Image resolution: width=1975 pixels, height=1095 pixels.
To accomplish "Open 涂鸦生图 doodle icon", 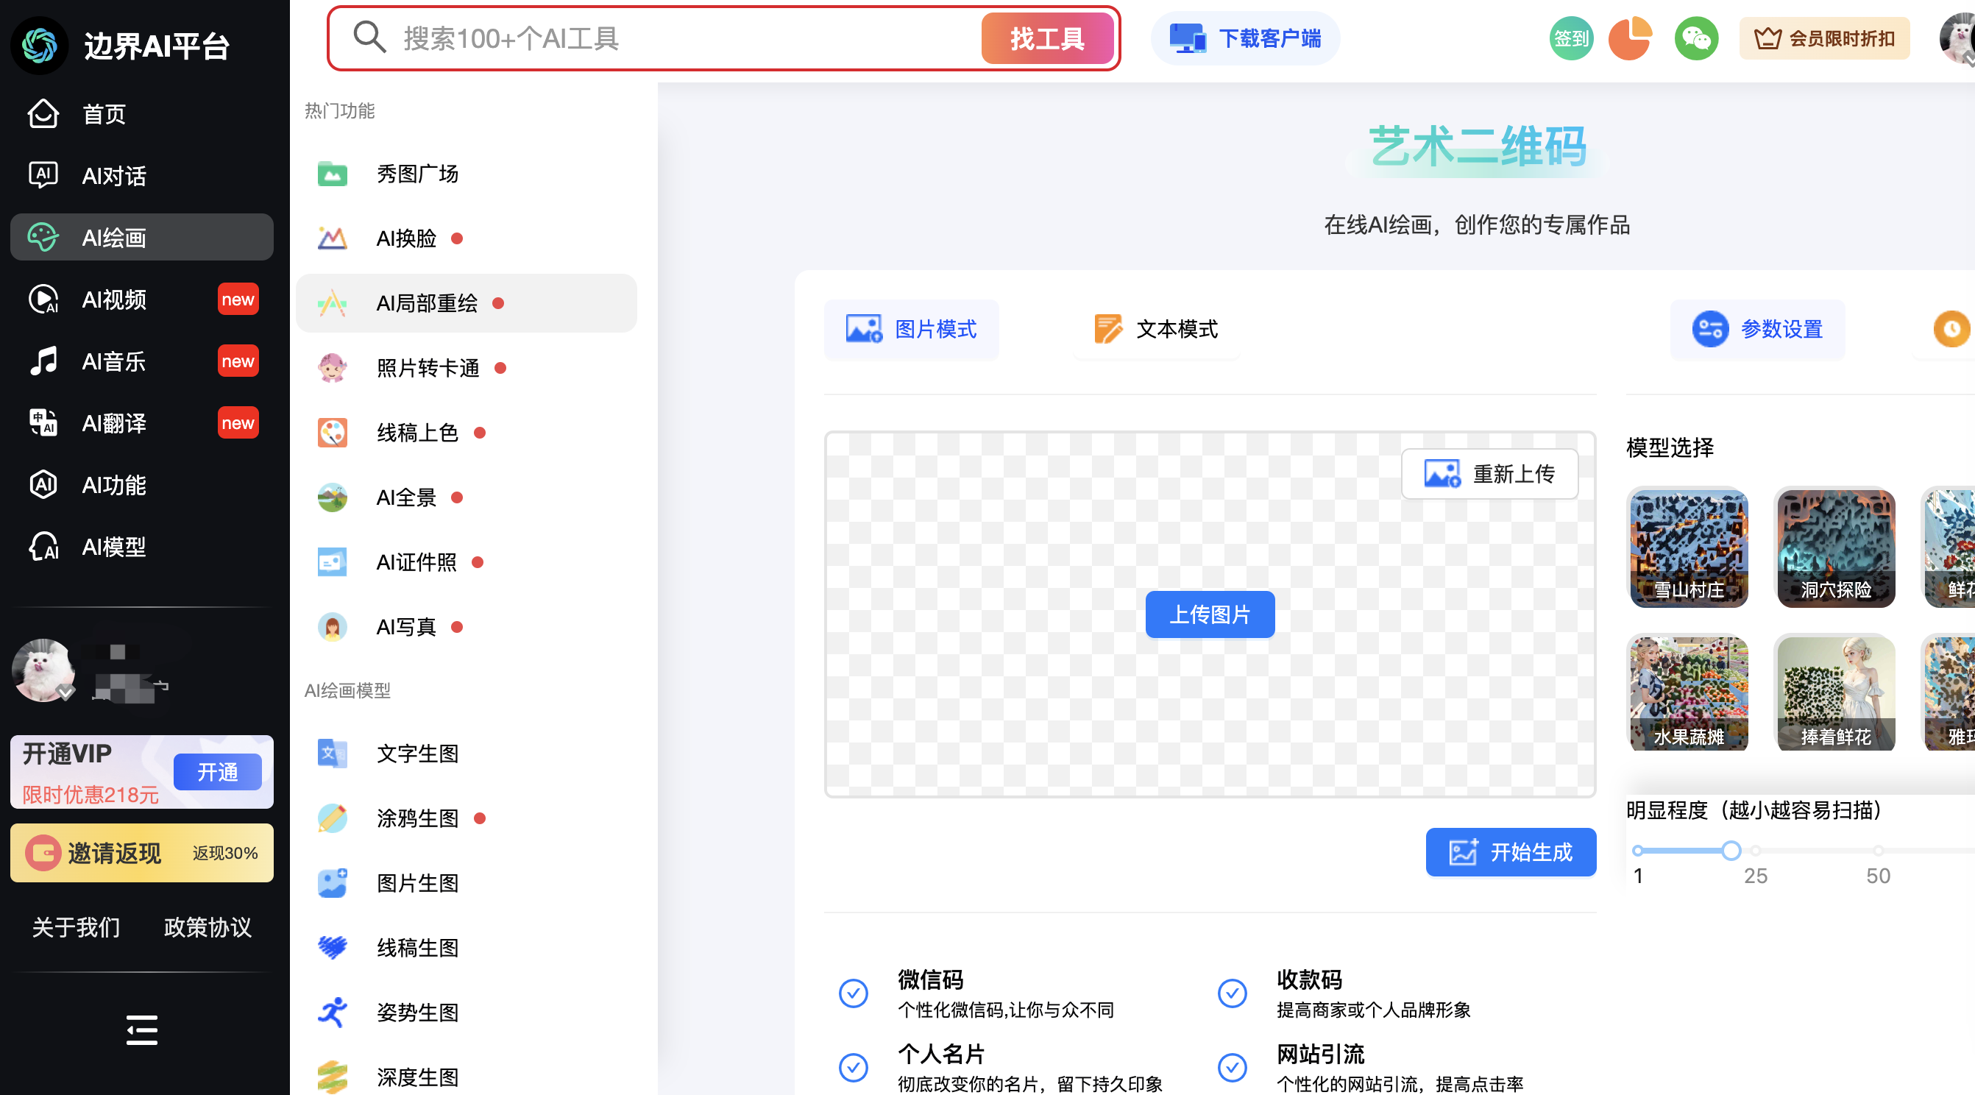I will (332, 818).
